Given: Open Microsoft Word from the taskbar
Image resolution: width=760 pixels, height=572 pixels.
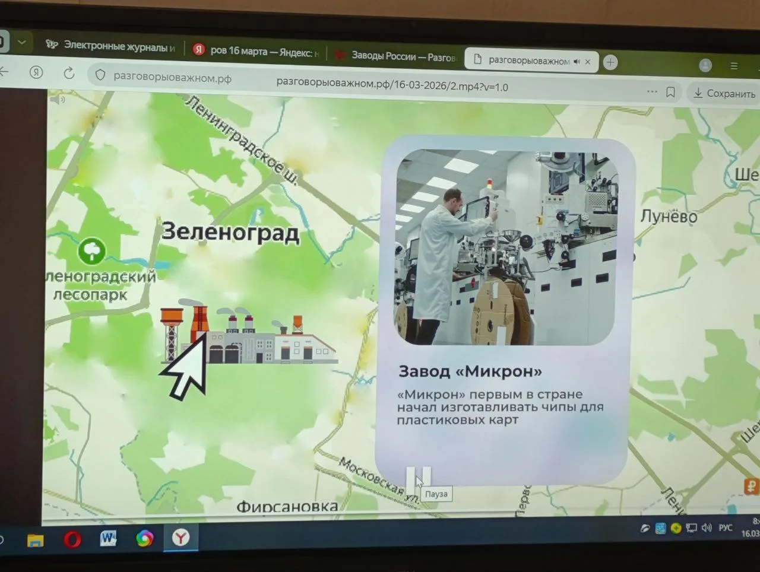Looking at the screenshot, I should click(x=108, y=538).
